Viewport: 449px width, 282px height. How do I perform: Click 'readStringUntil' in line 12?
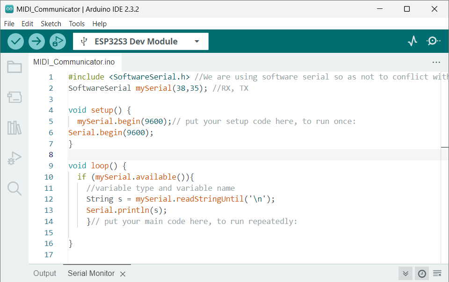tap(210, 199)
